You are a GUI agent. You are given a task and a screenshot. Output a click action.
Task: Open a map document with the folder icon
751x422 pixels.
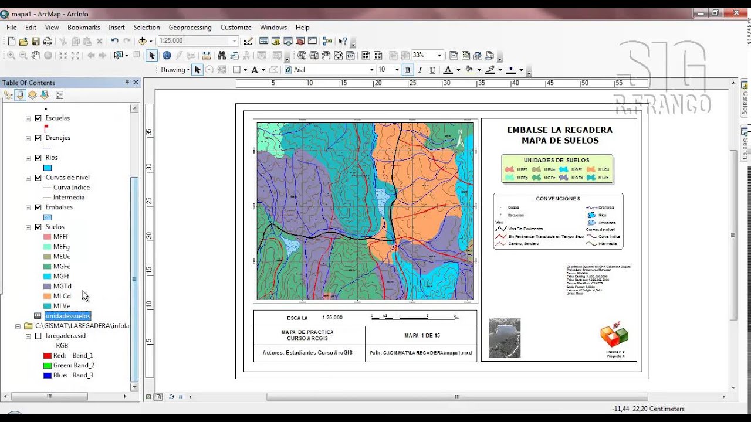coord(23,41)
